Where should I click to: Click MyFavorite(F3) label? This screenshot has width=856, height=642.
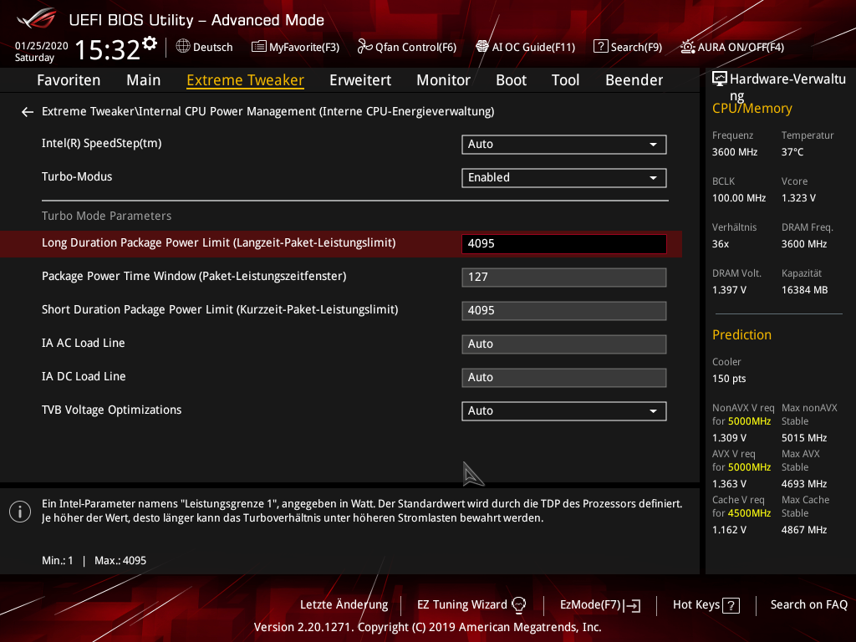click(304, 48)
